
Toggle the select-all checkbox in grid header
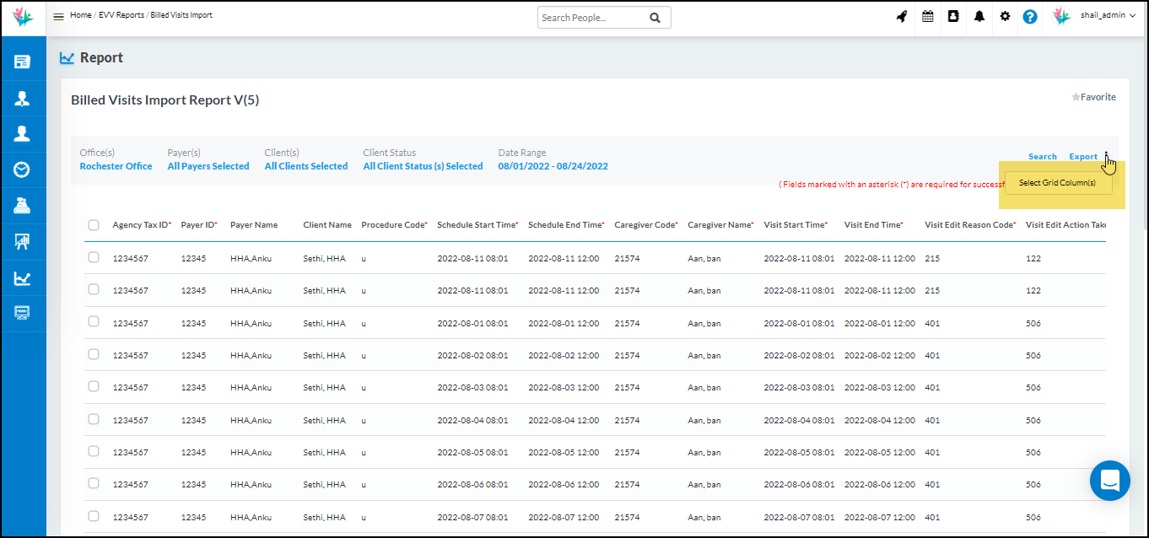94,224
